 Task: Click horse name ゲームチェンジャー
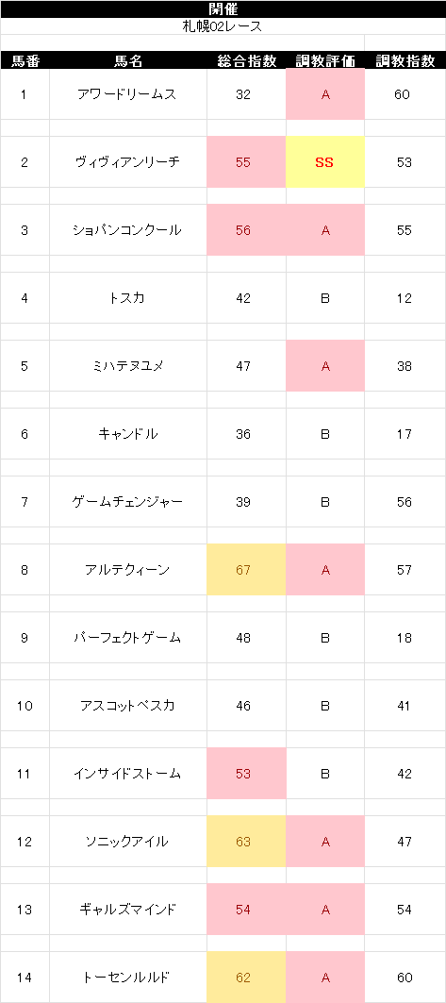pos(128,502)
